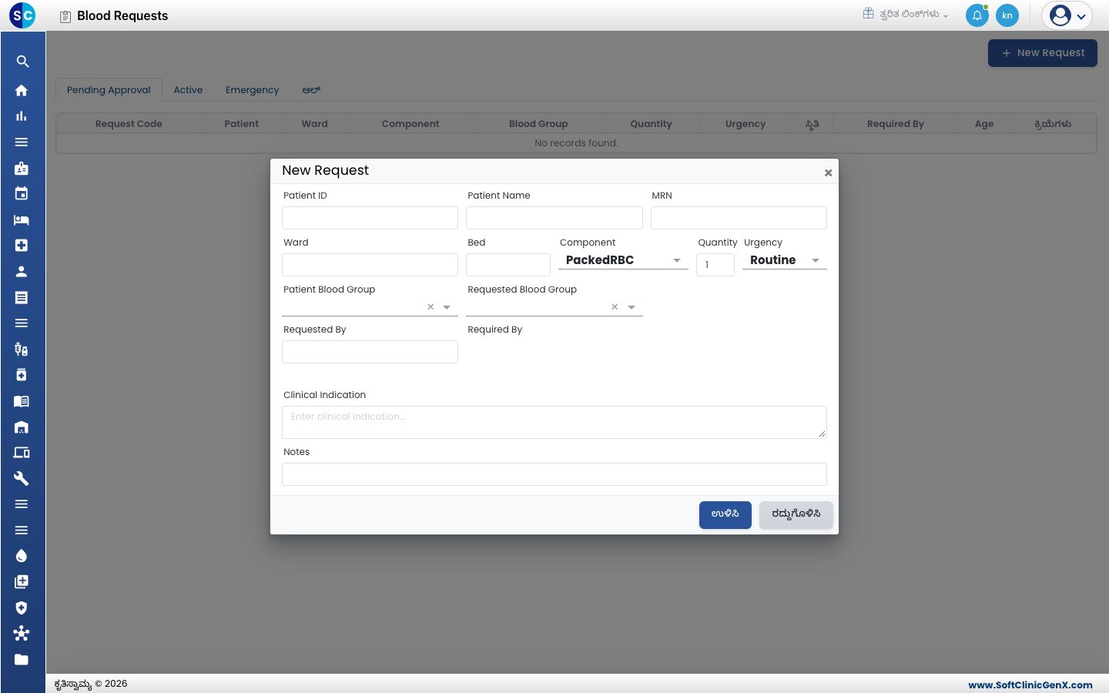Switch to the Emergency tab
The image size is (1109, 693).
(253, 90)
